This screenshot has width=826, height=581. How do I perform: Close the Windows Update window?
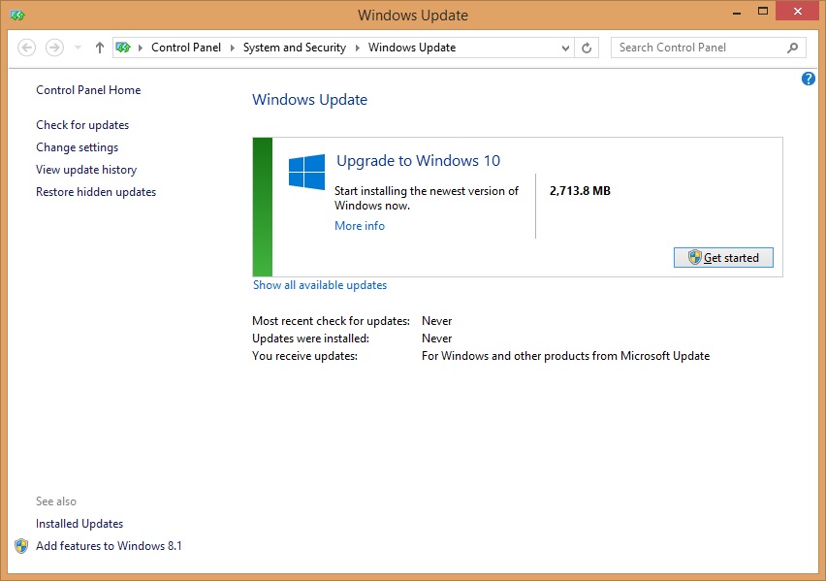tap(798, 11)
